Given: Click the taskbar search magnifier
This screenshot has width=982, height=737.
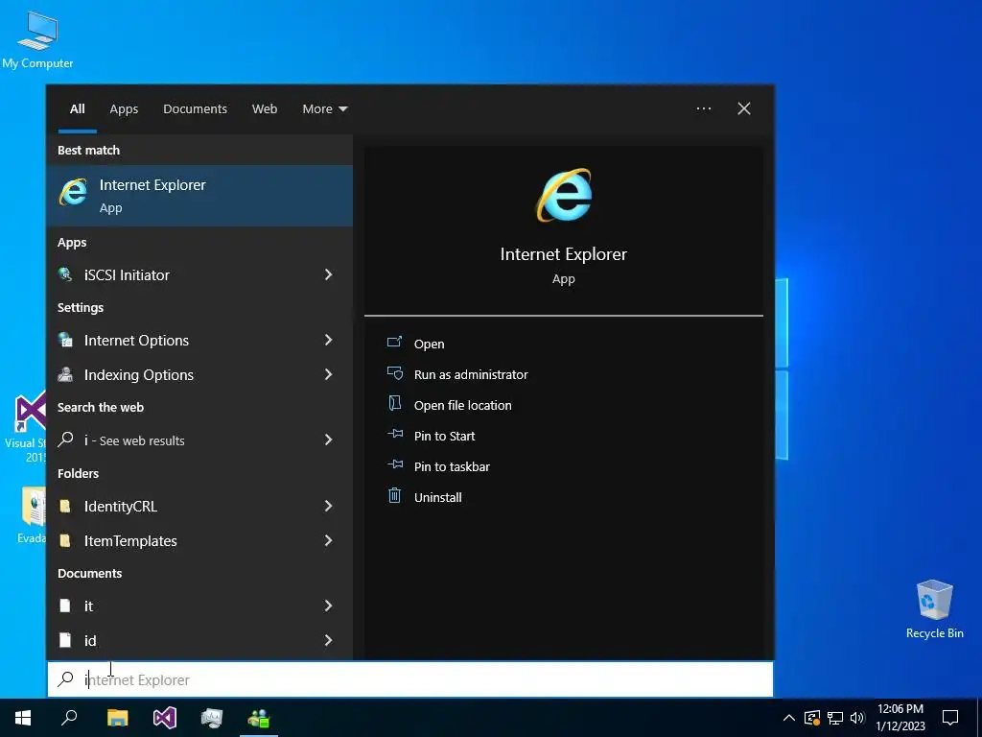Looking at the screenshot, I should [69, 718].
